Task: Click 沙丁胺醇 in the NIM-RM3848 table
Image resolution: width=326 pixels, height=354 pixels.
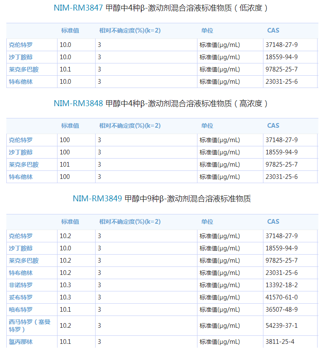Action: click(x=21, y=152)
